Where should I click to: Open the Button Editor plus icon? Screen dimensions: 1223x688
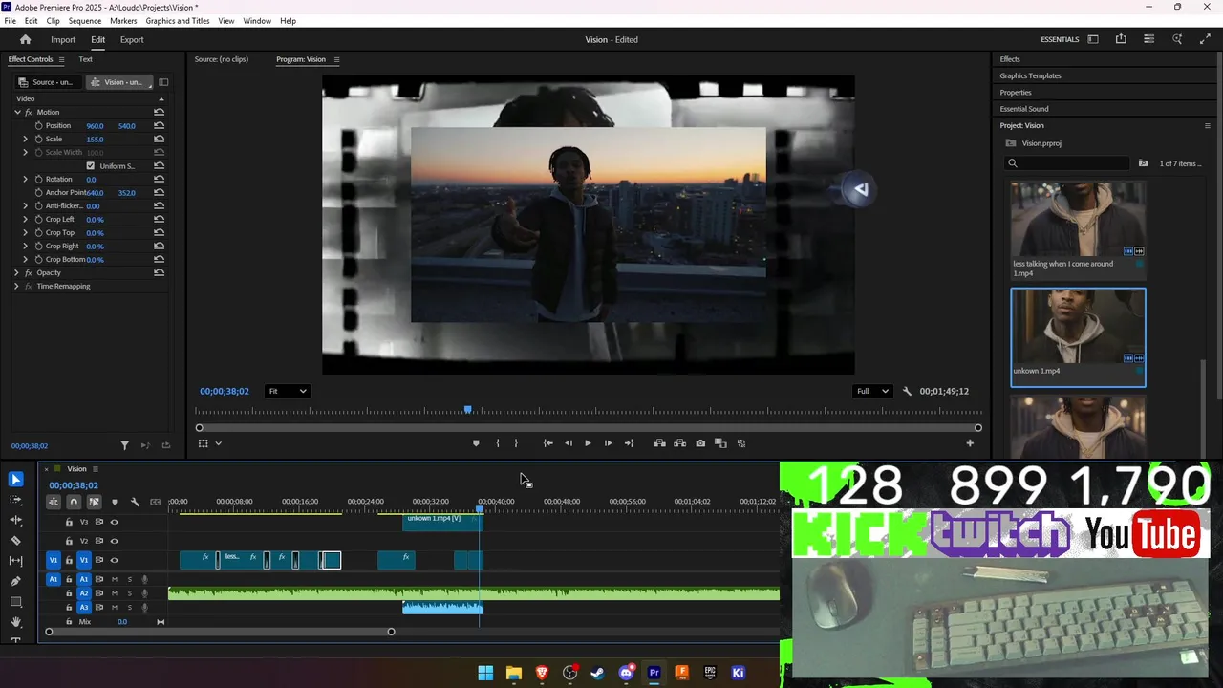[970, 443]
